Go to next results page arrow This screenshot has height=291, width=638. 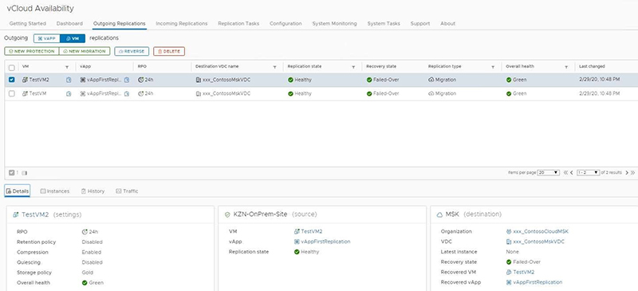pyautogui.click(x=627, y=172)
